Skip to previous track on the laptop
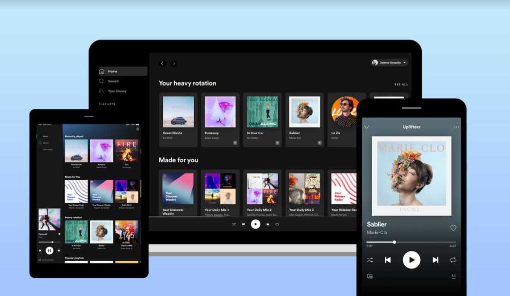Viewport: 510px width, 296px height. coord(243,224)
